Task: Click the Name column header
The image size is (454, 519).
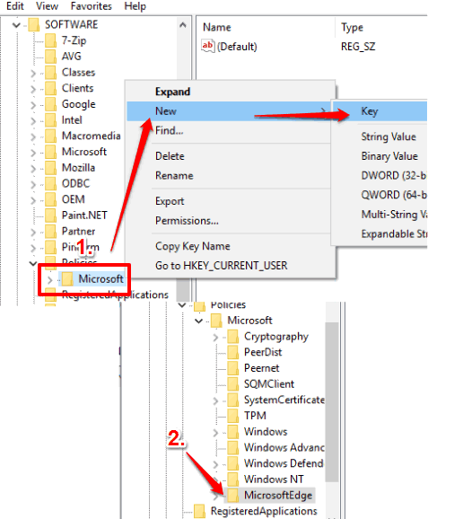Action: point(217,27)
